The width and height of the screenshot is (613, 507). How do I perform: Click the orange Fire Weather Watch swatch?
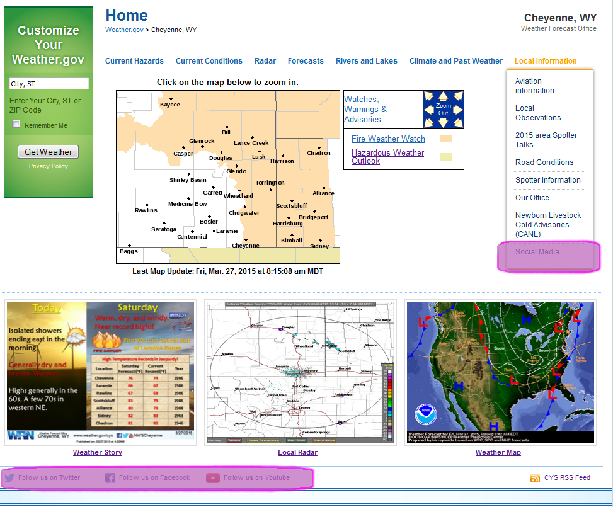pyautogui.click(x=445, y=139)
